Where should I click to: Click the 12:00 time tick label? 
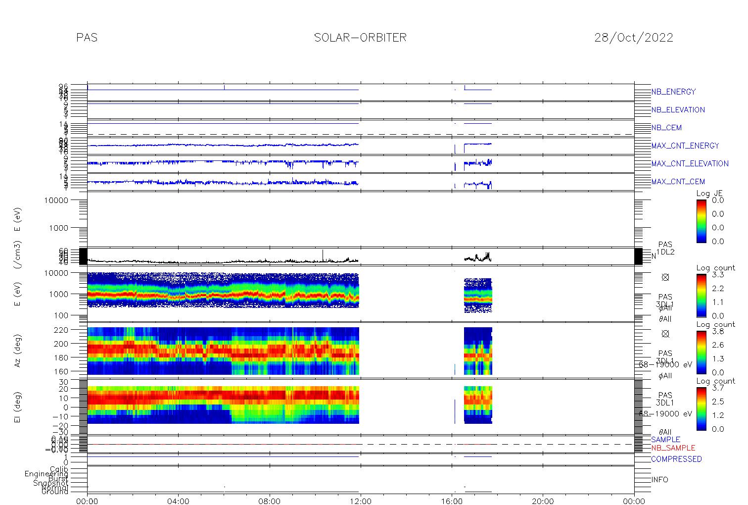pyautogui.click(x=361, y=501)
